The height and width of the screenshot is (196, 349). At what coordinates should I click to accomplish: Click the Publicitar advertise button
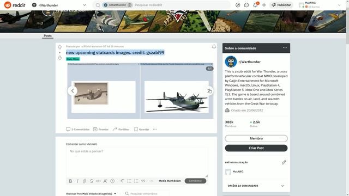click(x=281, y=5)
